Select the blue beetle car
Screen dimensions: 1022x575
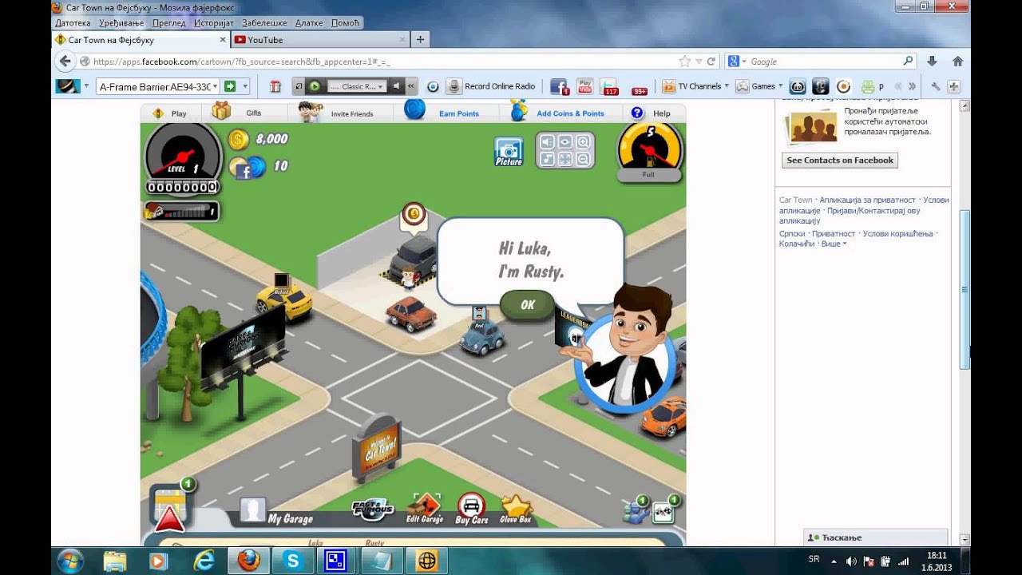(482, 338)
